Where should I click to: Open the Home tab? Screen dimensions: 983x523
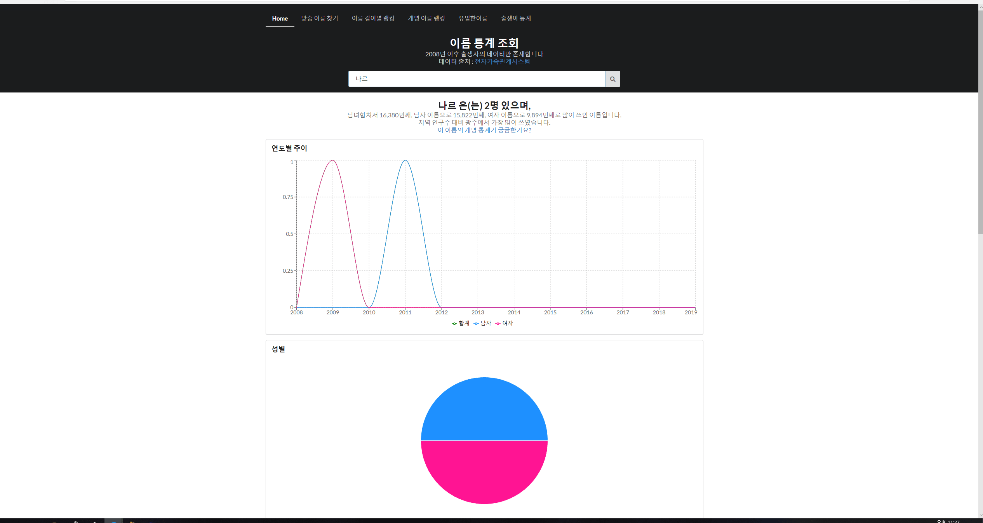coord(280,19)
